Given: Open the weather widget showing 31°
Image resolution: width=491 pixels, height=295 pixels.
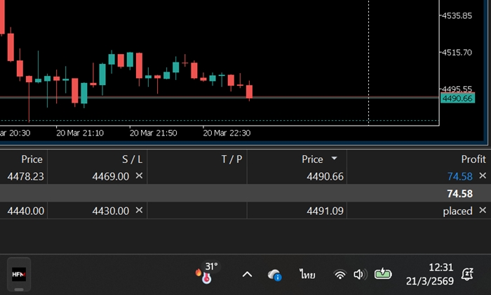Looking at the screenshot, I should [206, 274].
